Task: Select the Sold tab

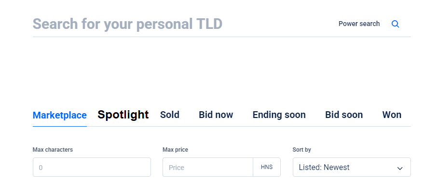Action: point(170,115)
